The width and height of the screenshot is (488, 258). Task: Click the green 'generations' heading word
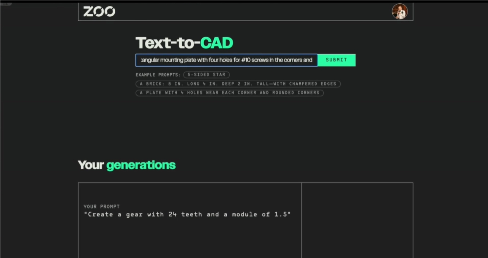[x=141, y=165]
